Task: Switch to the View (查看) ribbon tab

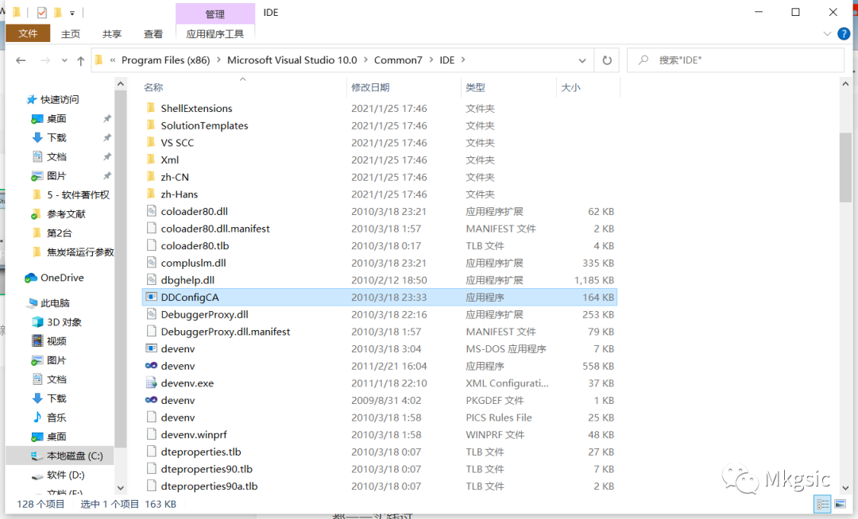Action: tap(153, 34)
